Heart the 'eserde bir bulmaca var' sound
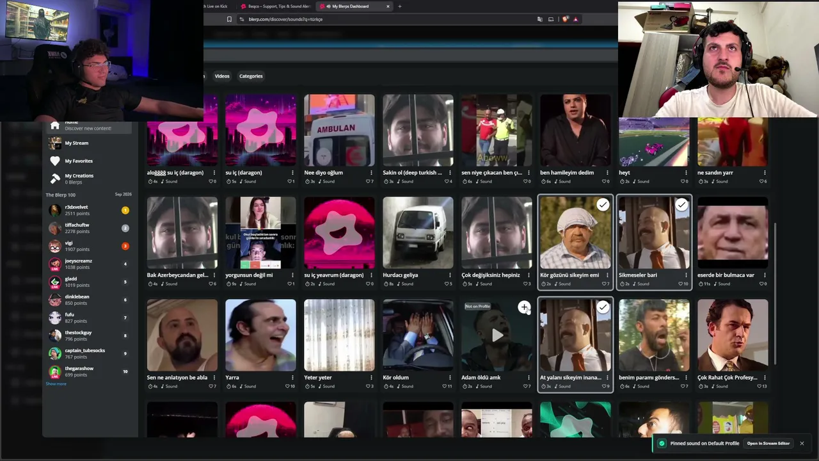 (x=761, y=284)
